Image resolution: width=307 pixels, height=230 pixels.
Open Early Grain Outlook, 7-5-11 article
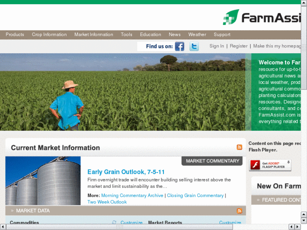pyautogui.click(x=126, y=172)
